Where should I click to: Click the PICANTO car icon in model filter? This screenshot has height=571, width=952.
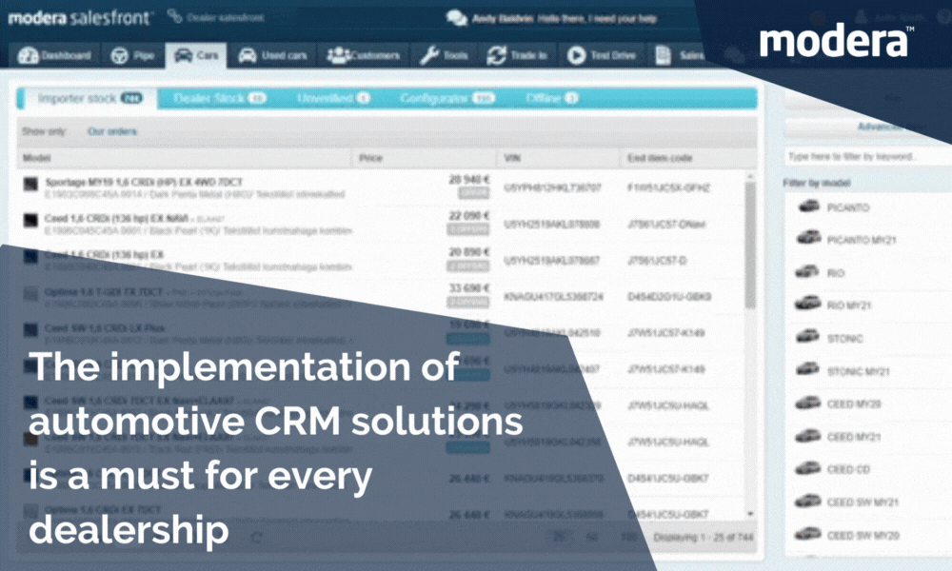[x=807, y=207]
